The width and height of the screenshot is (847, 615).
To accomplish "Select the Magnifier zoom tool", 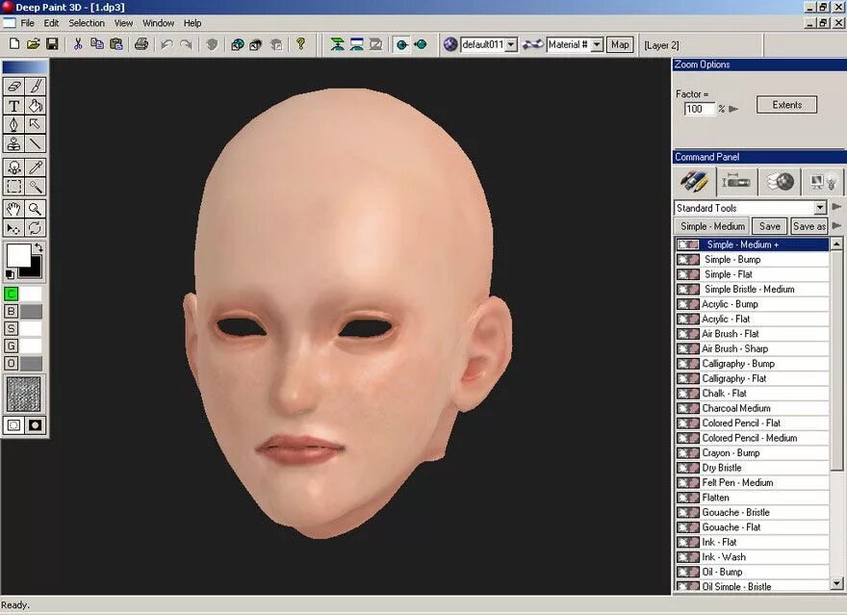I will point(35,209).
